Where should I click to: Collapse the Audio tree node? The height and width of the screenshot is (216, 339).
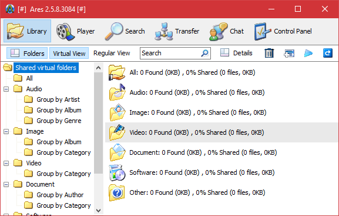click(x=6, y=89)
